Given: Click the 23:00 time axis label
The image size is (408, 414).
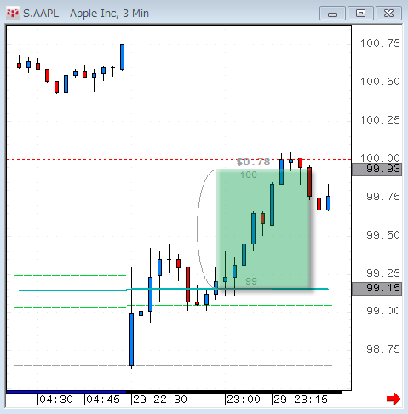Looking at the screenshot, I should pos(244,400).
